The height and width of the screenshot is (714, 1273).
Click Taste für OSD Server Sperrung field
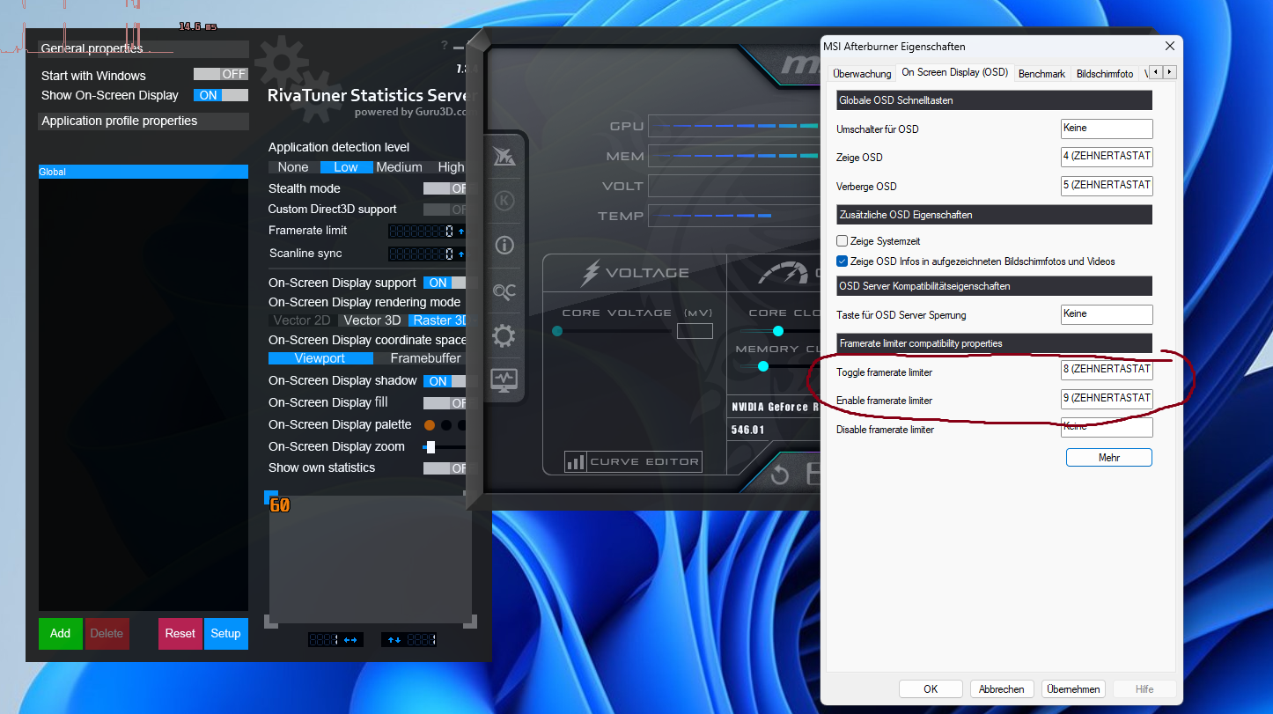[1107, 314]
